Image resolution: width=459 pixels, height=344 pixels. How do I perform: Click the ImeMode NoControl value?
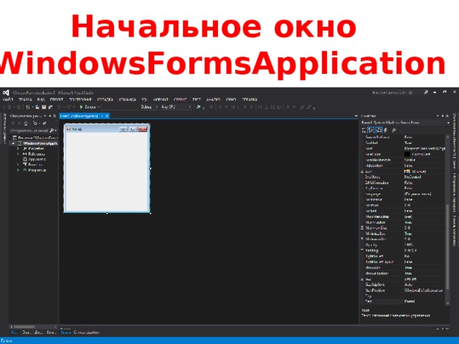point(412,177)
